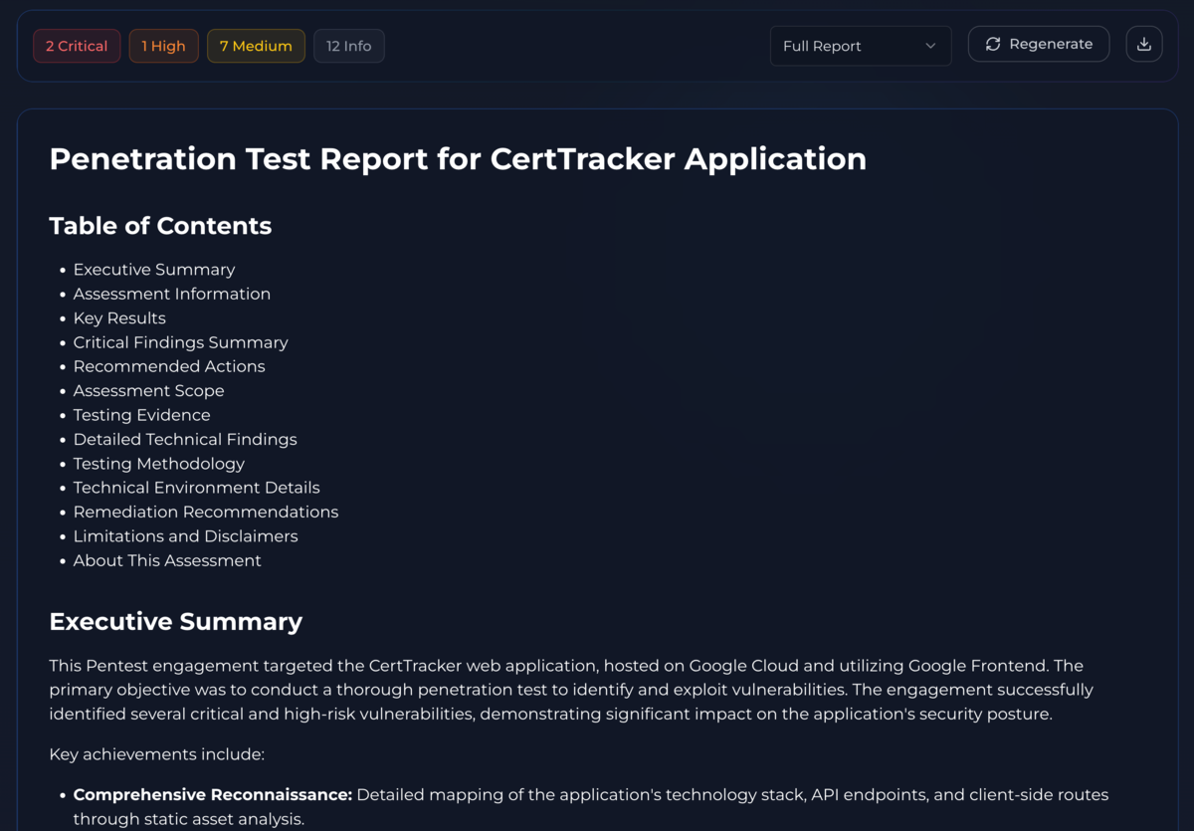Go to Testing Evidence contents entry
This screenshot has width=1194, height=831.
[141, 415]
